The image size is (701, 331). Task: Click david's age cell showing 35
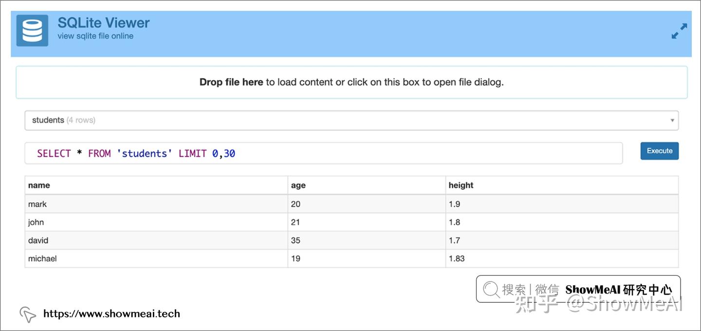point(367,240)
